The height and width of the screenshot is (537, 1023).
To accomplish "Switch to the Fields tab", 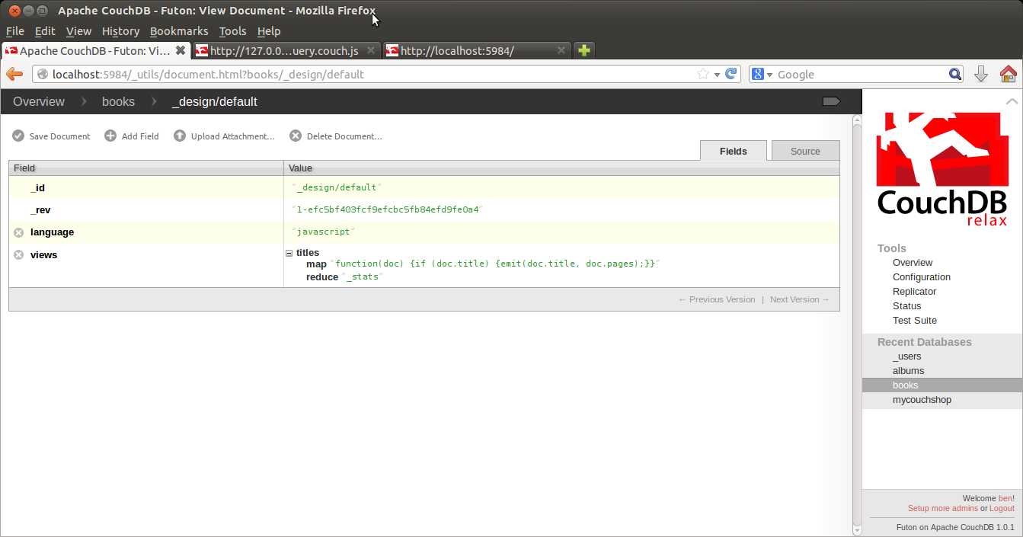I will 734,151.
